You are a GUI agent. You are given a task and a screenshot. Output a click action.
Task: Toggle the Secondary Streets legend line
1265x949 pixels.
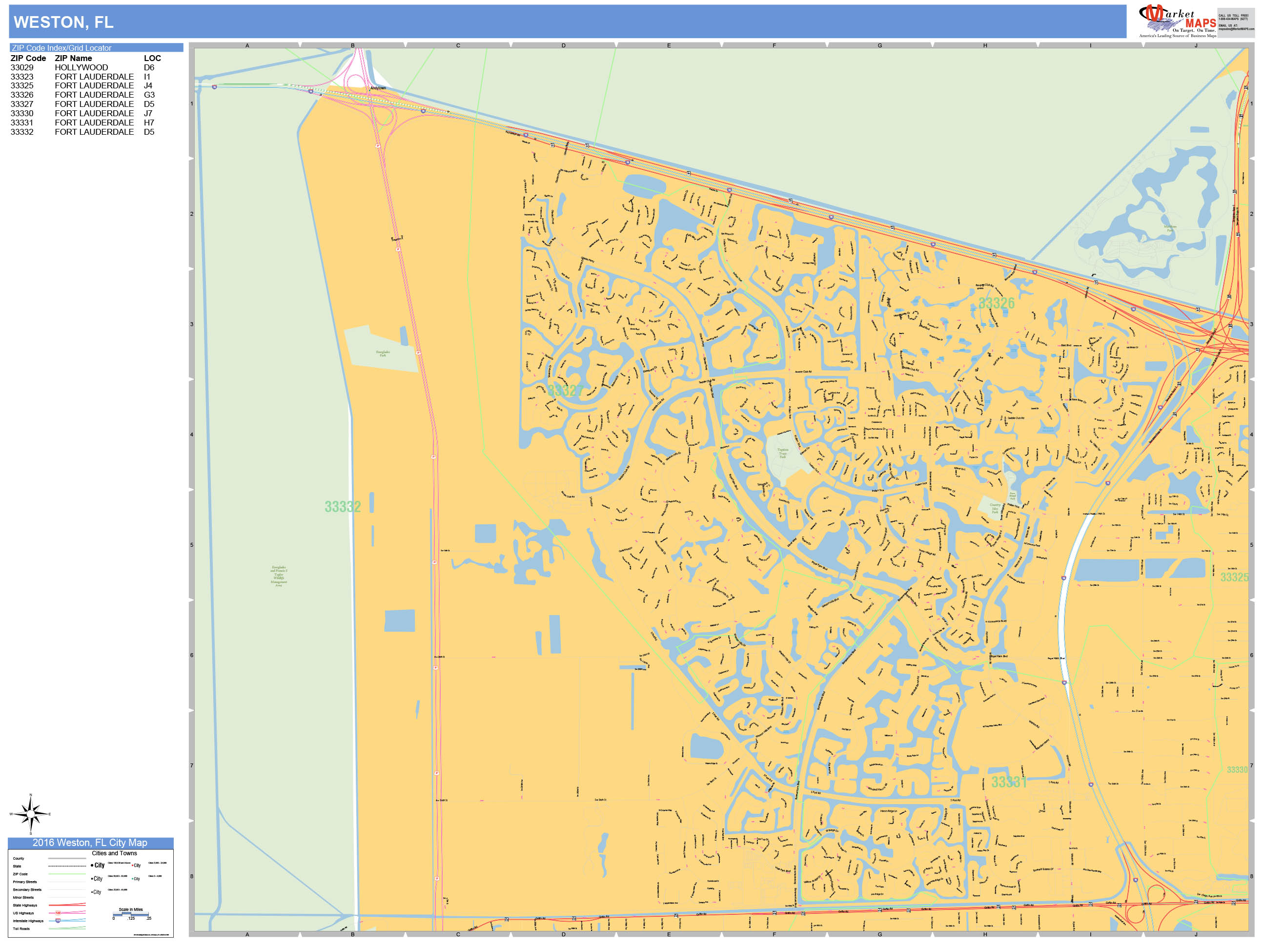click(x=67, y=890)
